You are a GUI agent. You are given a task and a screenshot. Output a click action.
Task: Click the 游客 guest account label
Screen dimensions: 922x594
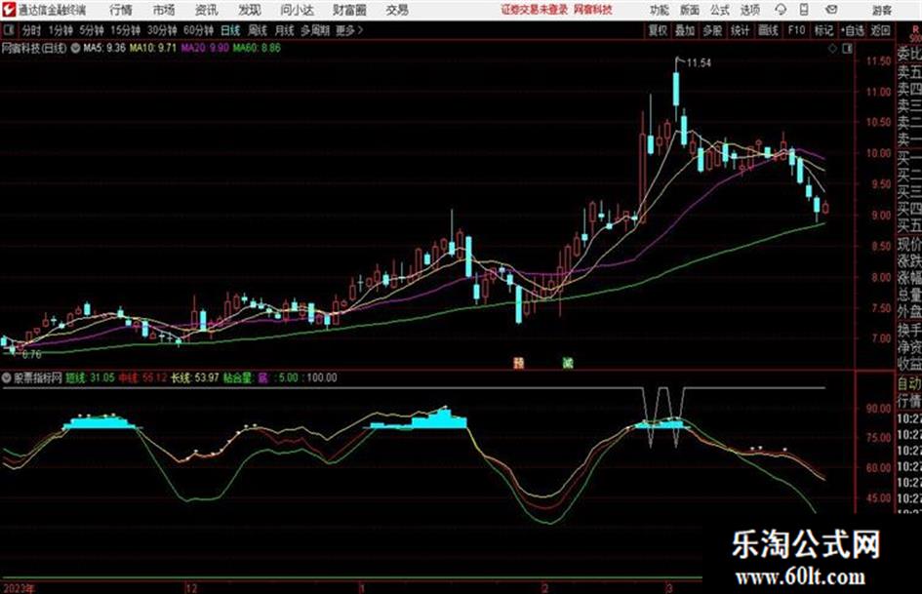pyautogui.click(x=882, y=10)
